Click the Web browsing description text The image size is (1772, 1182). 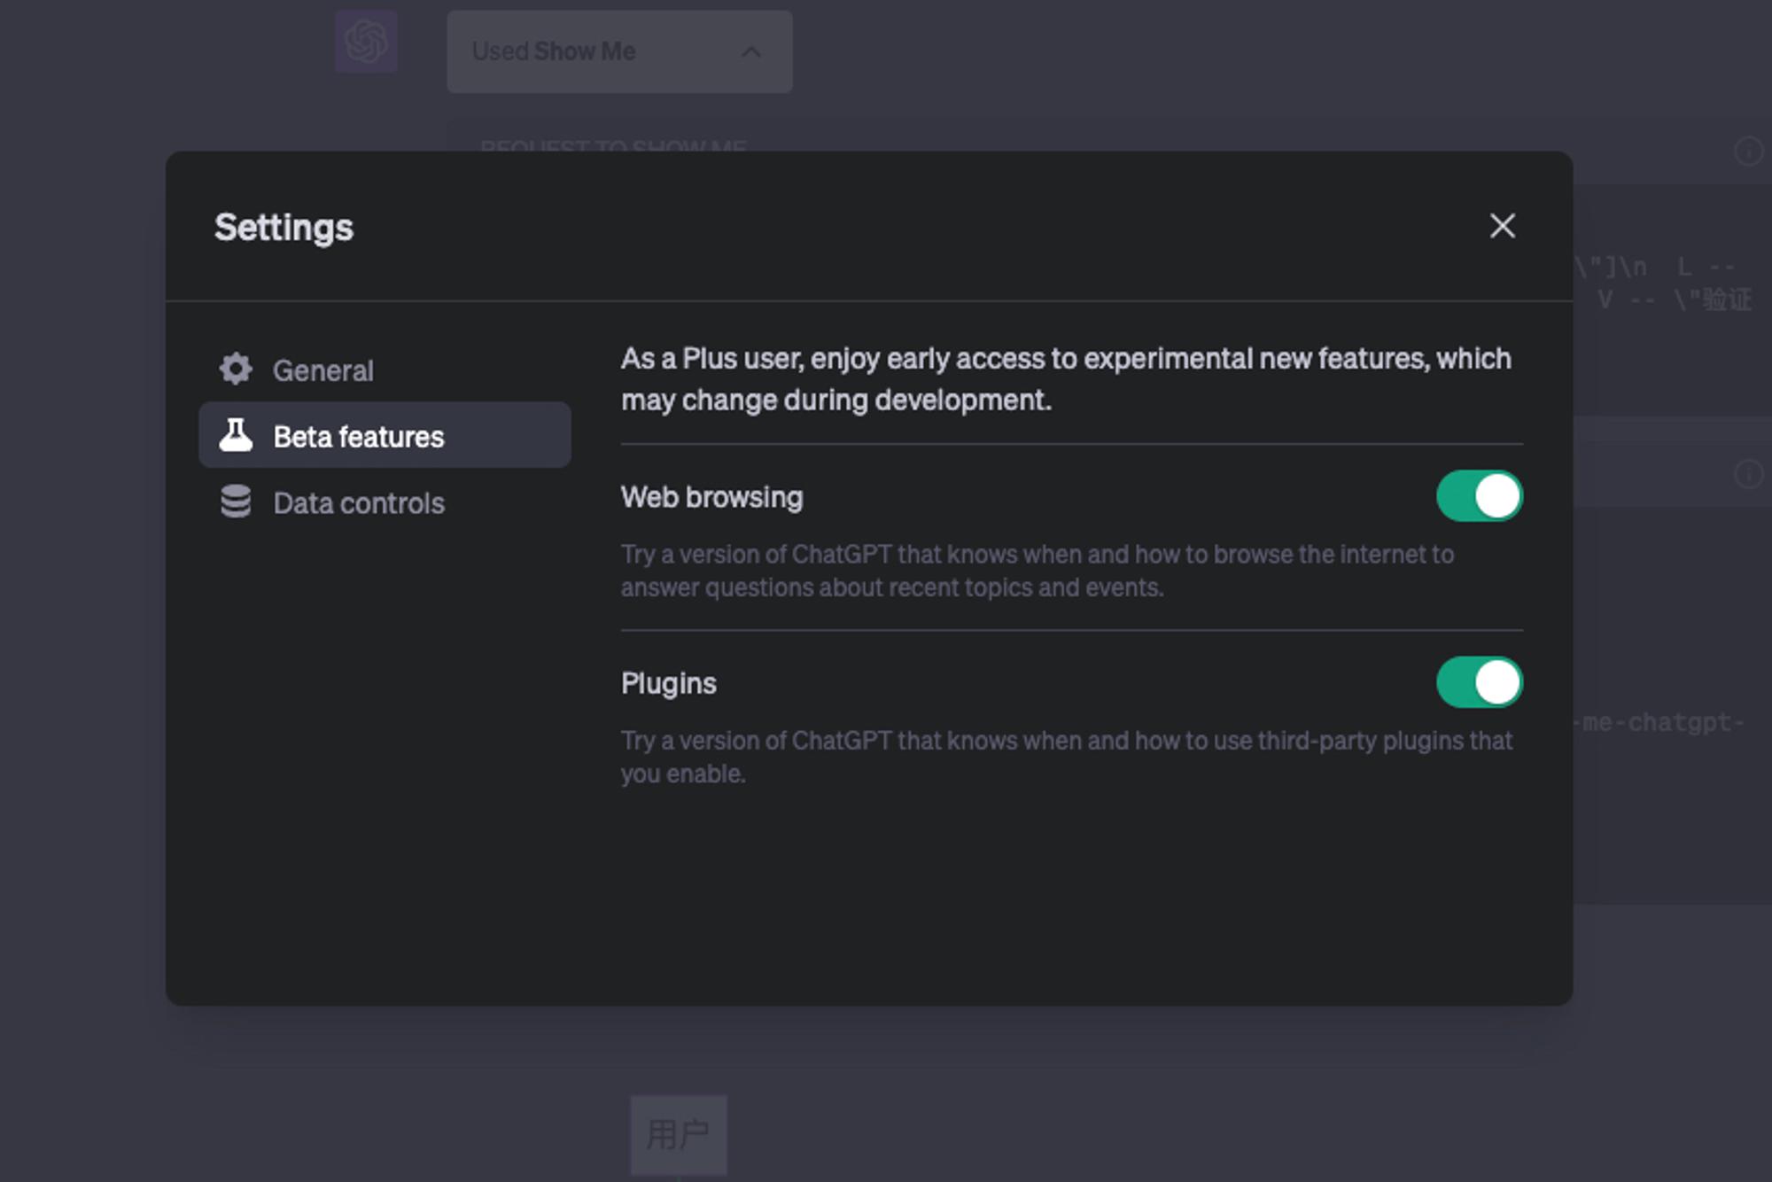click(x=1037, y=571)
